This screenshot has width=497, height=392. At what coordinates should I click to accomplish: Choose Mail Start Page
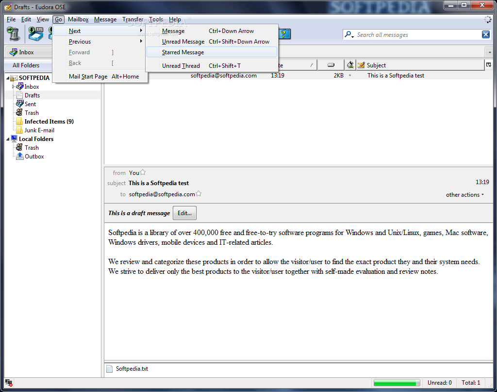point(100,76)
